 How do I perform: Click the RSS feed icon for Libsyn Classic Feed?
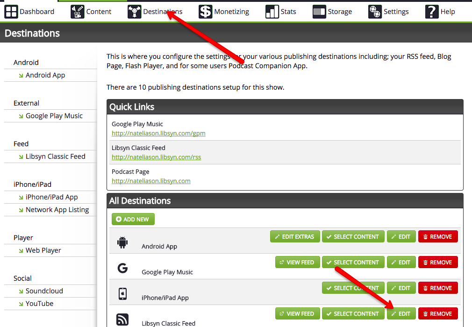click(x=122, y=320)
